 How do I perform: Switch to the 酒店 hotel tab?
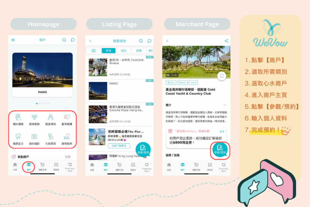[124, 50]
